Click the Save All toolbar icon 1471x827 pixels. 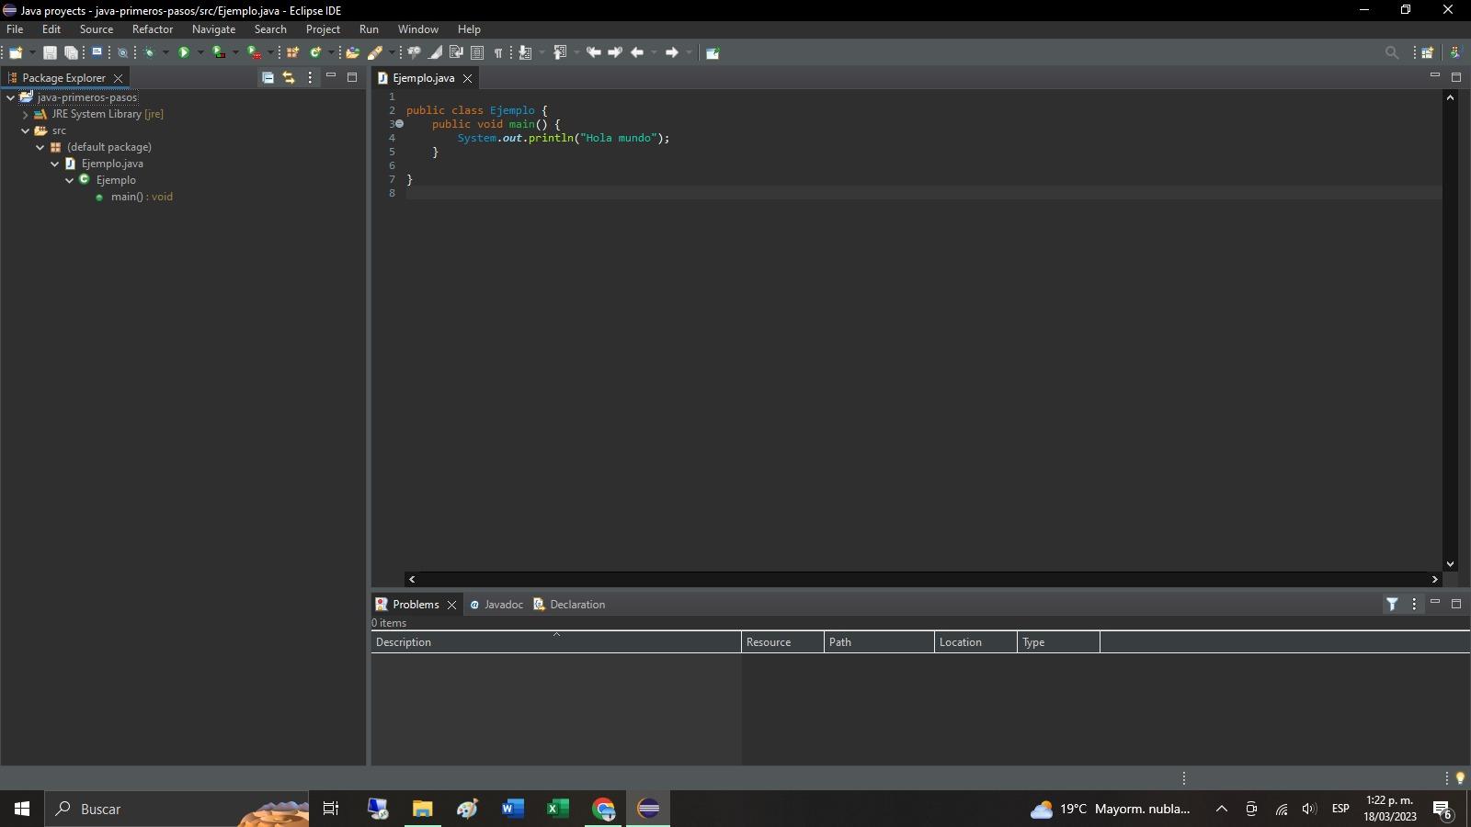[x=71, y=52]
